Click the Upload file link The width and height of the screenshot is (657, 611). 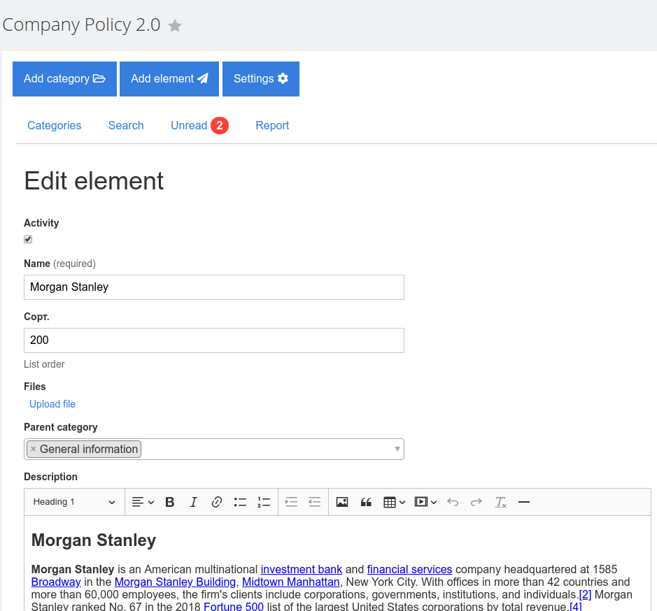pyautogui.click(x=52, y=404)
